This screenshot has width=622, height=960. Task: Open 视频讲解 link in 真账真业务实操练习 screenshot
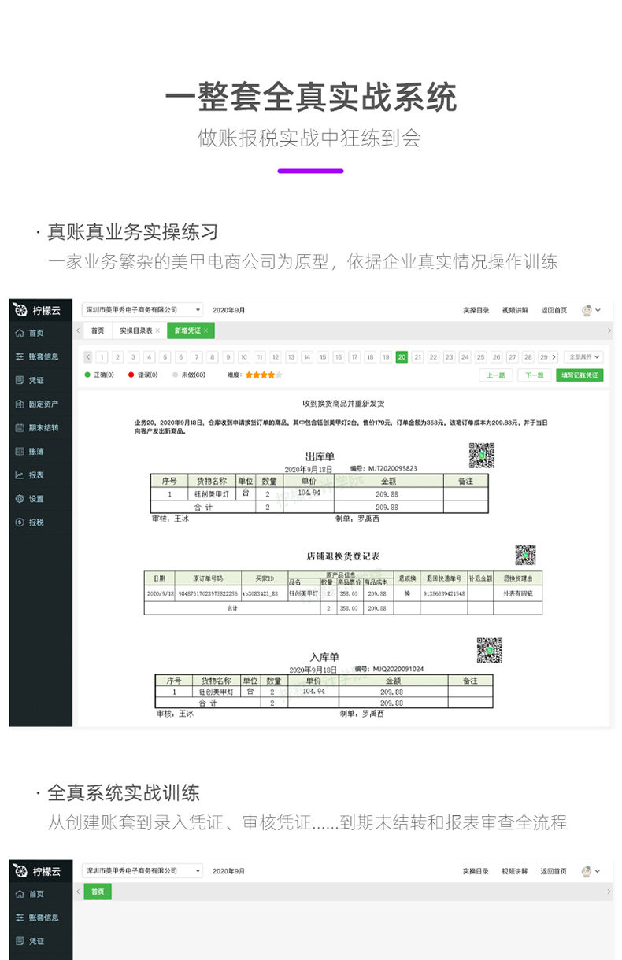coord(515,310)
